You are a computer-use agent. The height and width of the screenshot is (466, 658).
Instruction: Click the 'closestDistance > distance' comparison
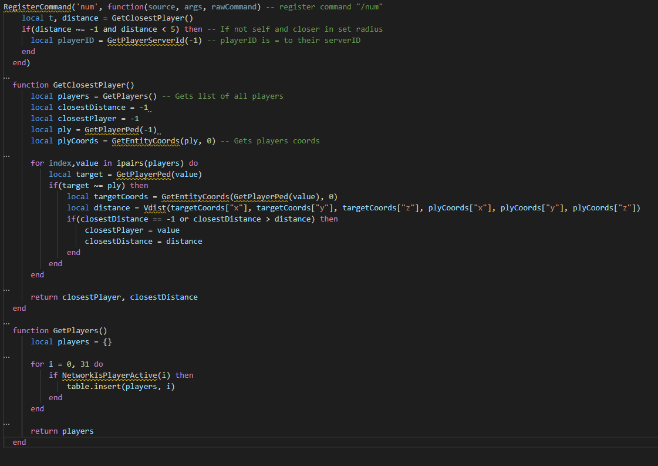click(252, 219)
